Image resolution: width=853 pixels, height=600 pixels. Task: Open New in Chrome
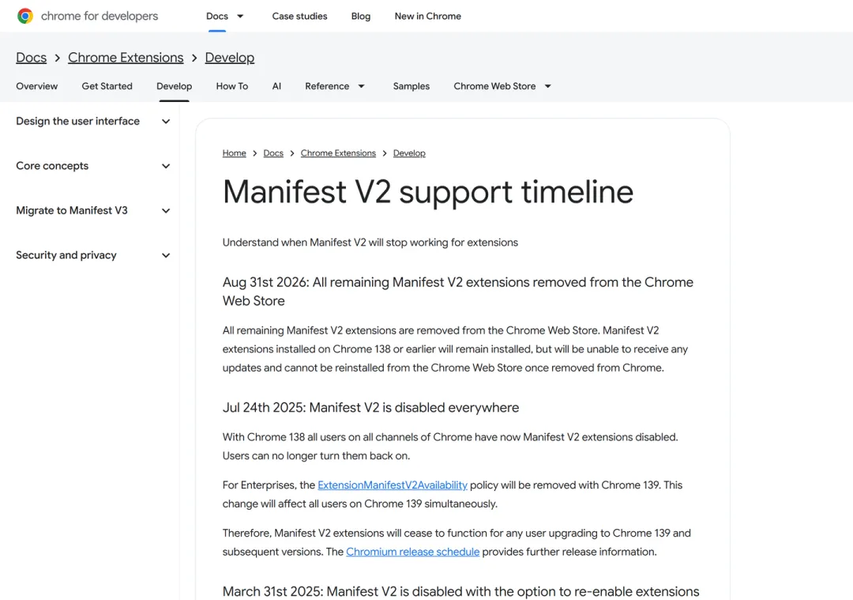coord(427,17)
